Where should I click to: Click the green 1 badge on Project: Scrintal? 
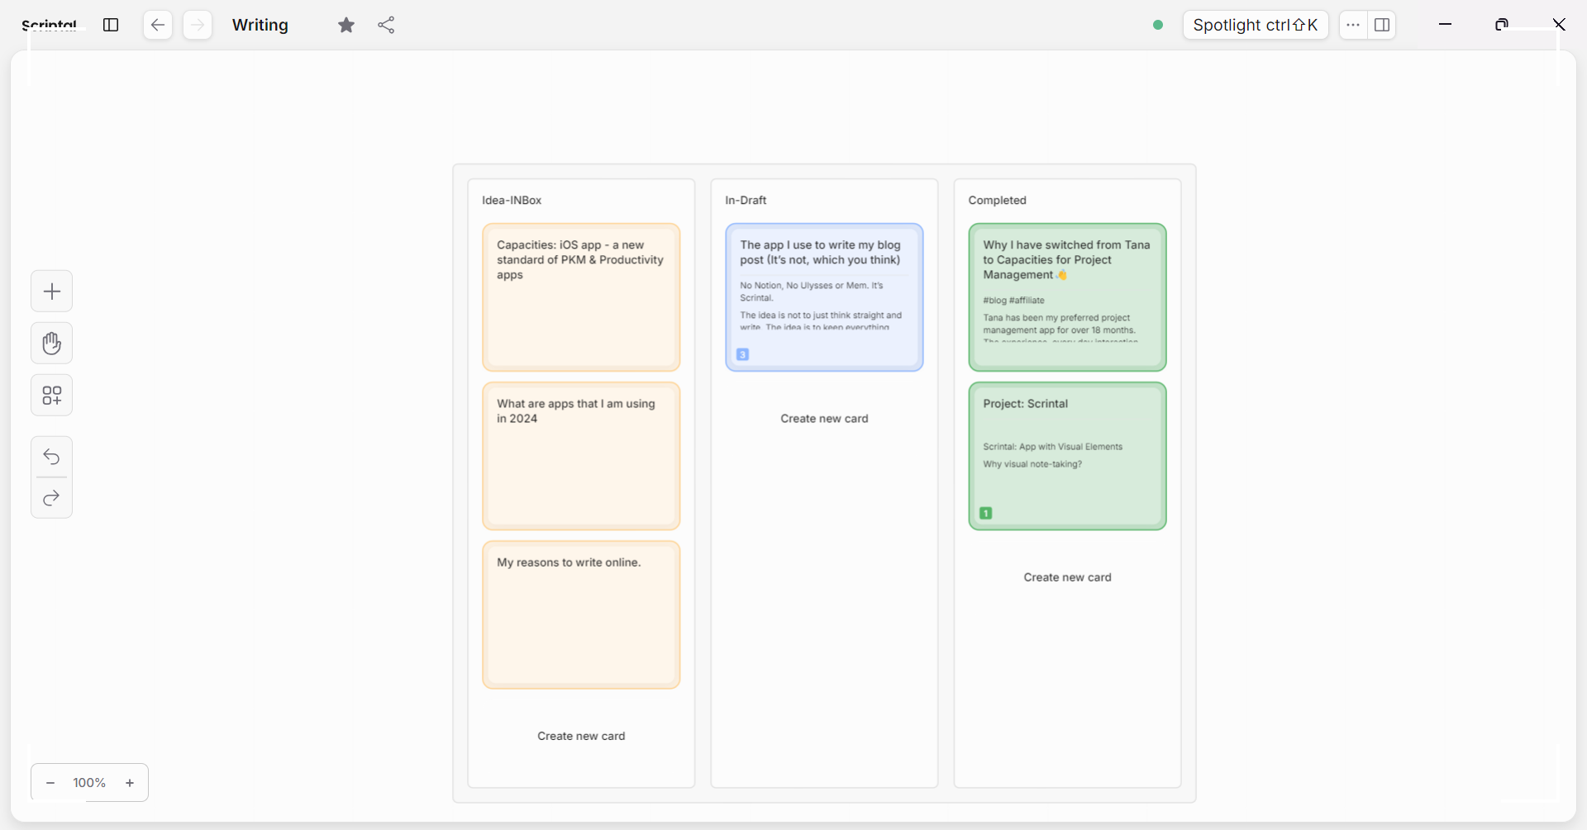click(x=985, y=513)
